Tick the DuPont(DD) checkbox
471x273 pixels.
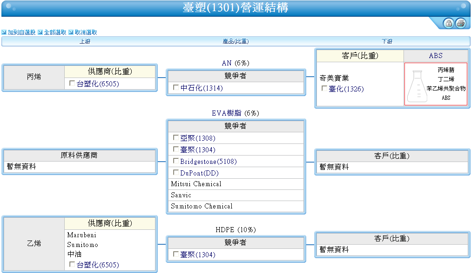click(176, 172)
